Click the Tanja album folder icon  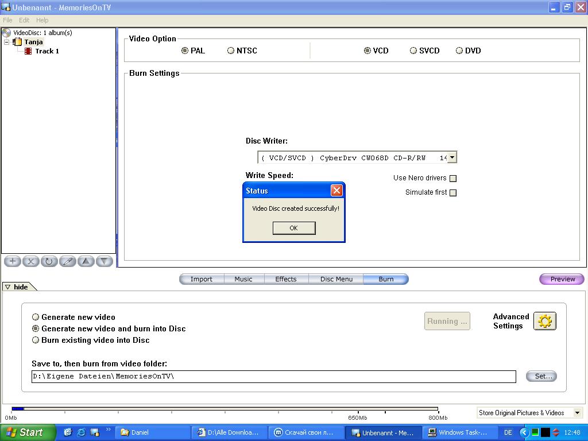pos(17,41)
